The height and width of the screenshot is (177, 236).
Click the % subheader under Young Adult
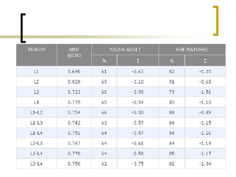pos(104,61)
